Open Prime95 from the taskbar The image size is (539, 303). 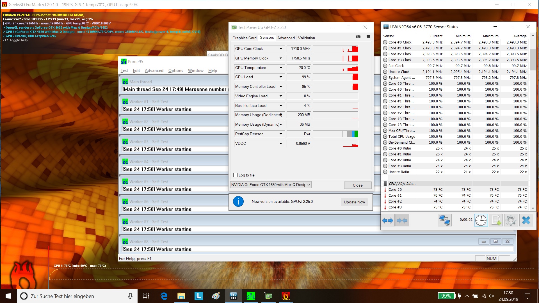coord(251,296)
